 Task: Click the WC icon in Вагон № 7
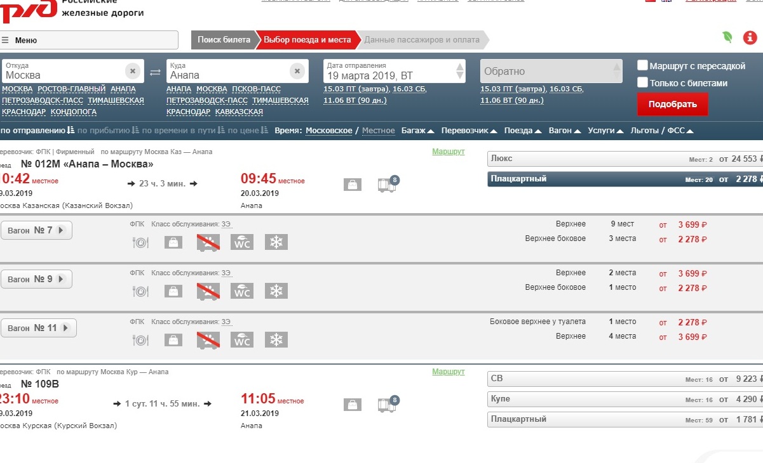[242, 242]
